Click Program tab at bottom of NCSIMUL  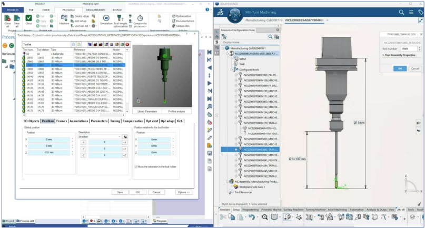pos(160,221)
